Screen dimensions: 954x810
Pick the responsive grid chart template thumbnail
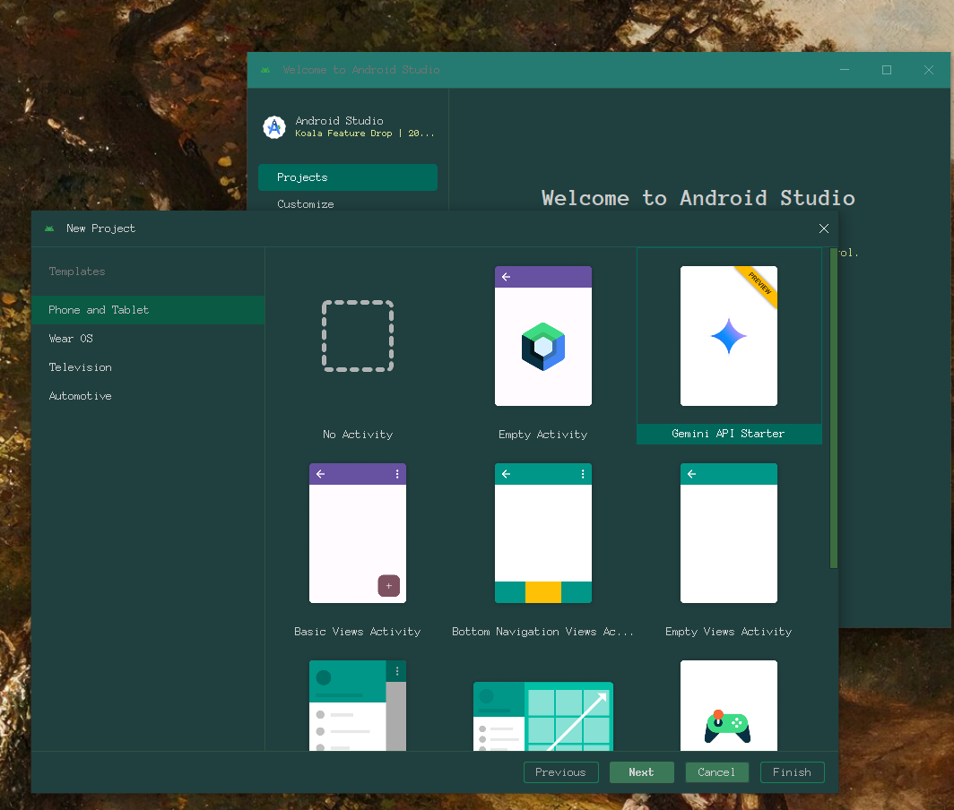(542, 716)
